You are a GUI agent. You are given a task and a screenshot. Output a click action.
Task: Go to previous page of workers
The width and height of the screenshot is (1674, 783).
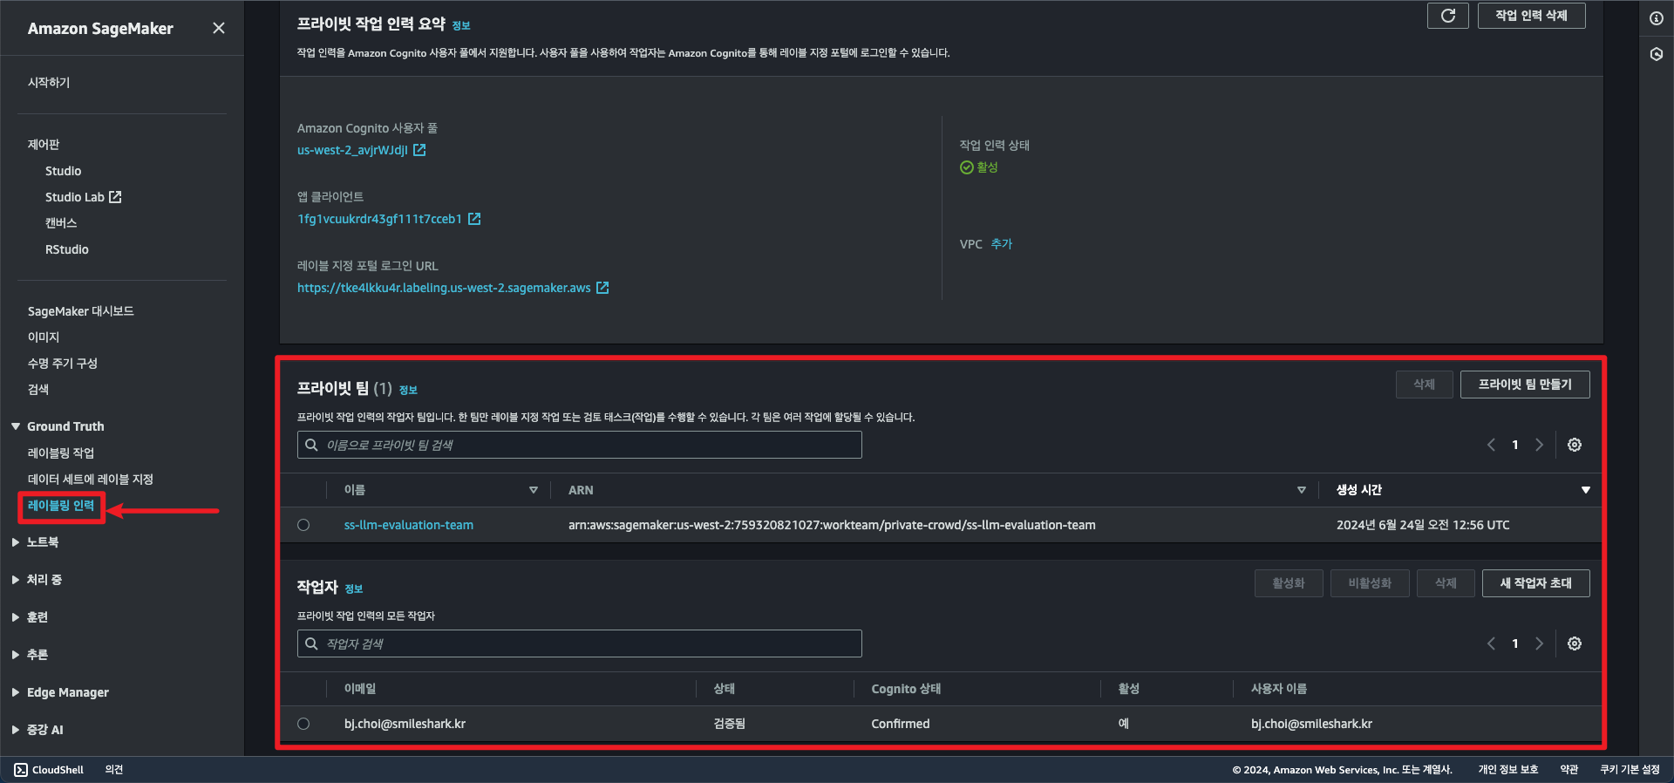pos(1491,643)
